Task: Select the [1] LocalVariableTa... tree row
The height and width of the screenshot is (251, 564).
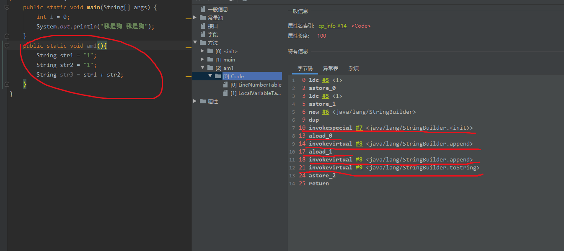Action: [x=256, y=93]
